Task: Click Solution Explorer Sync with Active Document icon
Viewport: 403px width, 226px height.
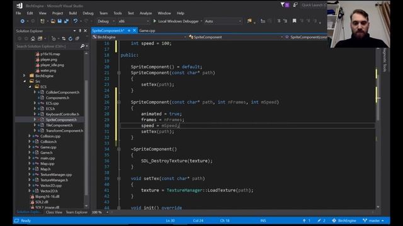Action: (64, 39)
